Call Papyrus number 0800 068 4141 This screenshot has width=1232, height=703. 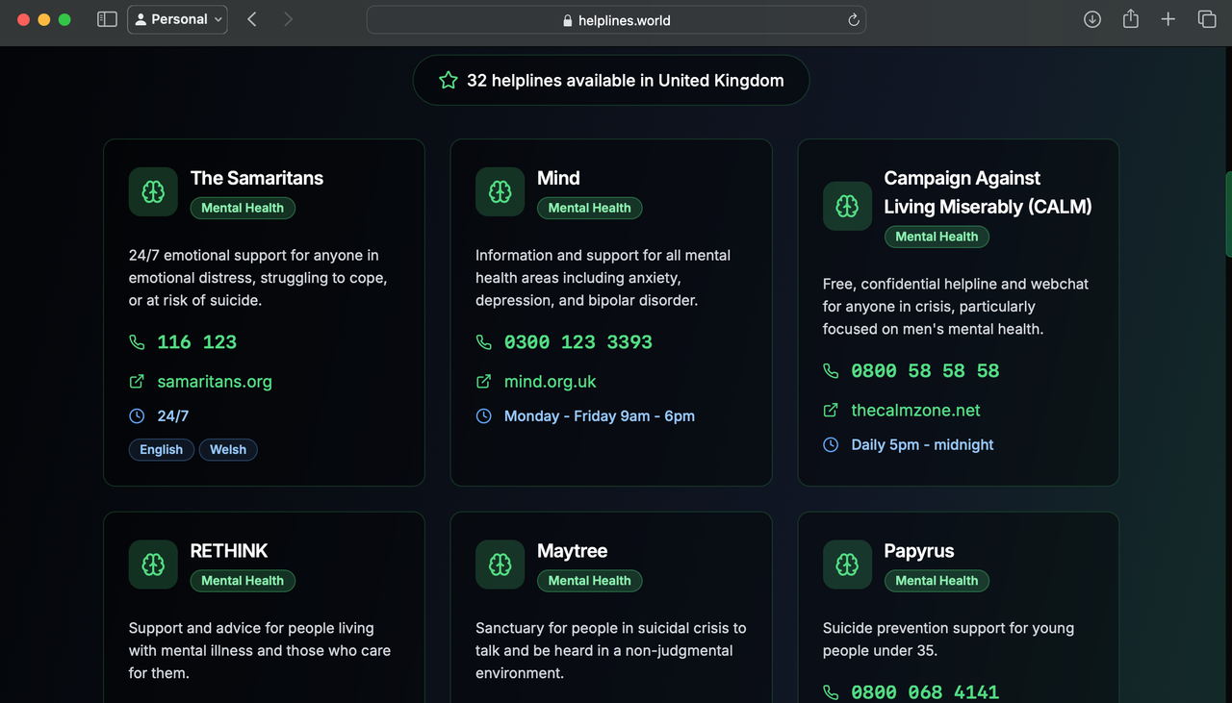(x=925, y=692)
